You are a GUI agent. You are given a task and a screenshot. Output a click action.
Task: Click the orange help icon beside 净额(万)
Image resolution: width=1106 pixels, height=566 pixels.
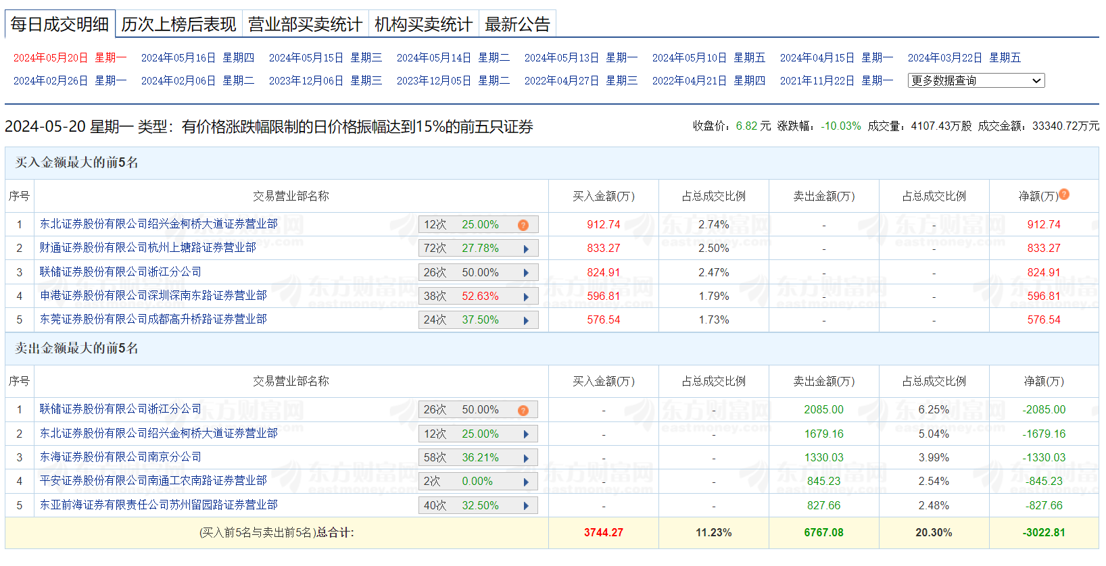[x=1064, y=195]
